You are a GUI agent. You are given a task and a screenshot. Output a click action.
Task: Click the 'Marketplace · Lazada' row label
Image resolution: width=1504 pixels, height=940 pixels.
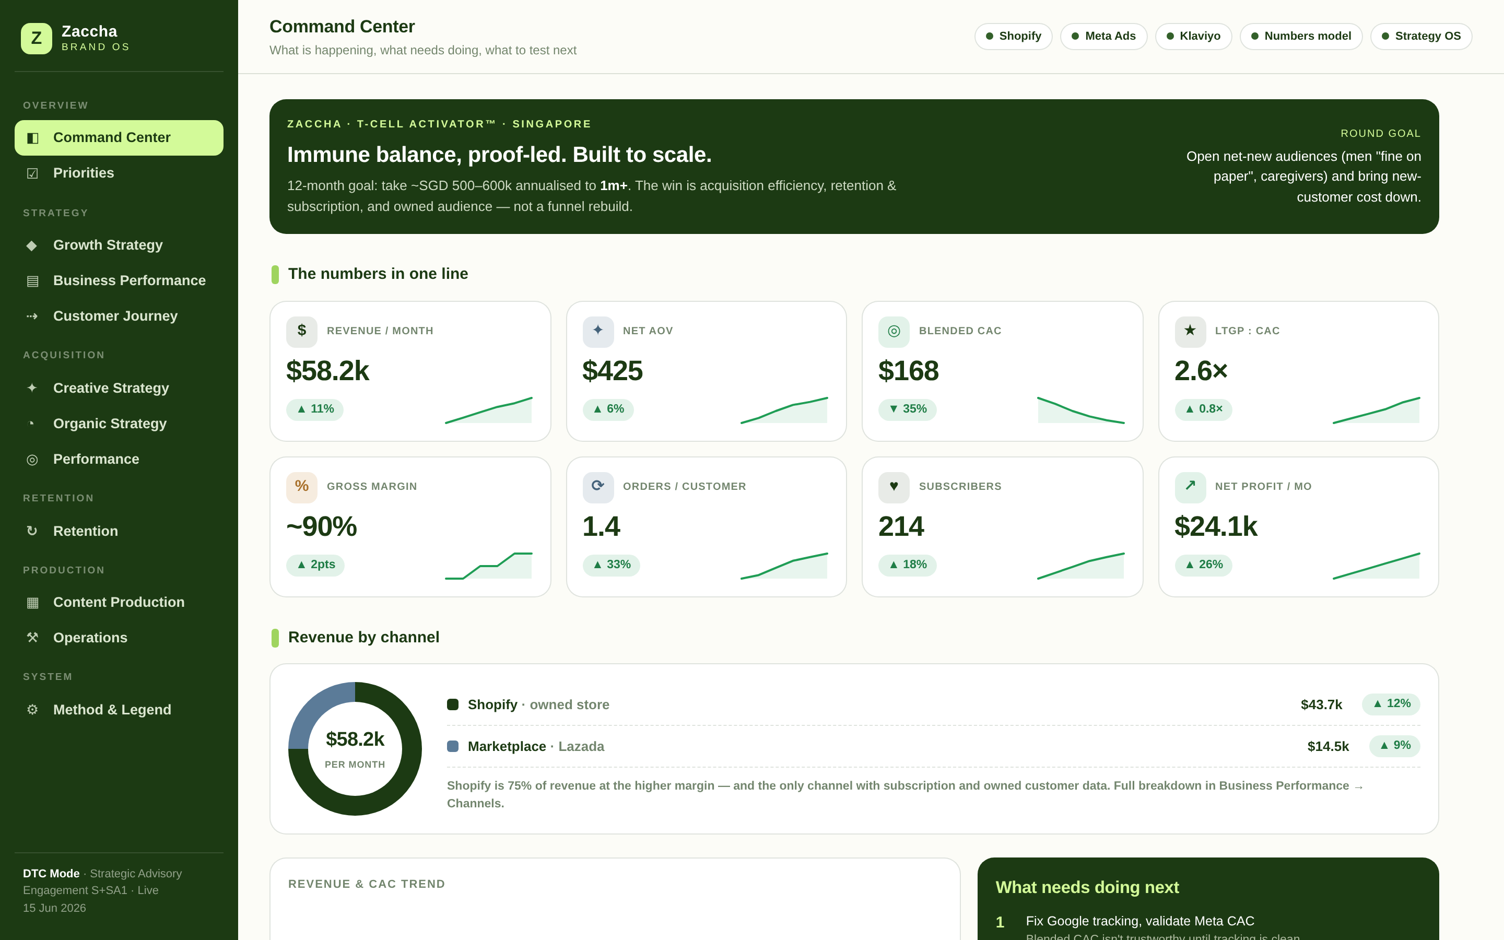click(x=536, y=747)
